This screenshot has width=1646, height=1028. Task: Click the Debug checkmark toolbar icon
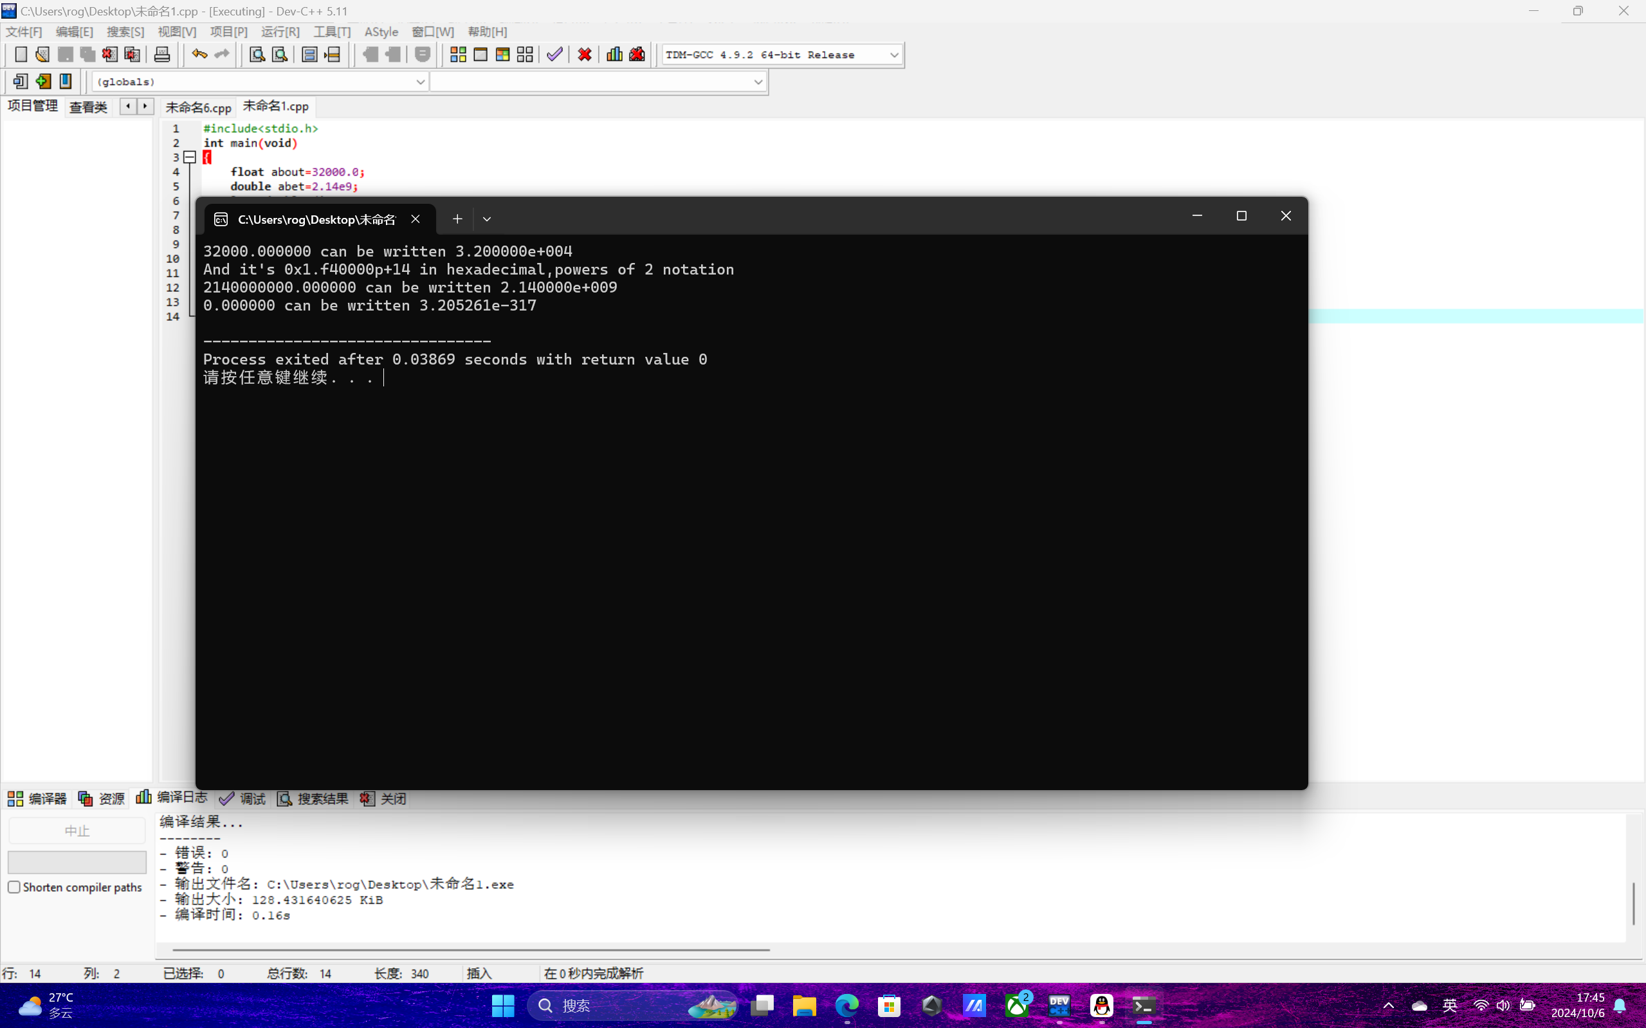(x=554, y=55)
